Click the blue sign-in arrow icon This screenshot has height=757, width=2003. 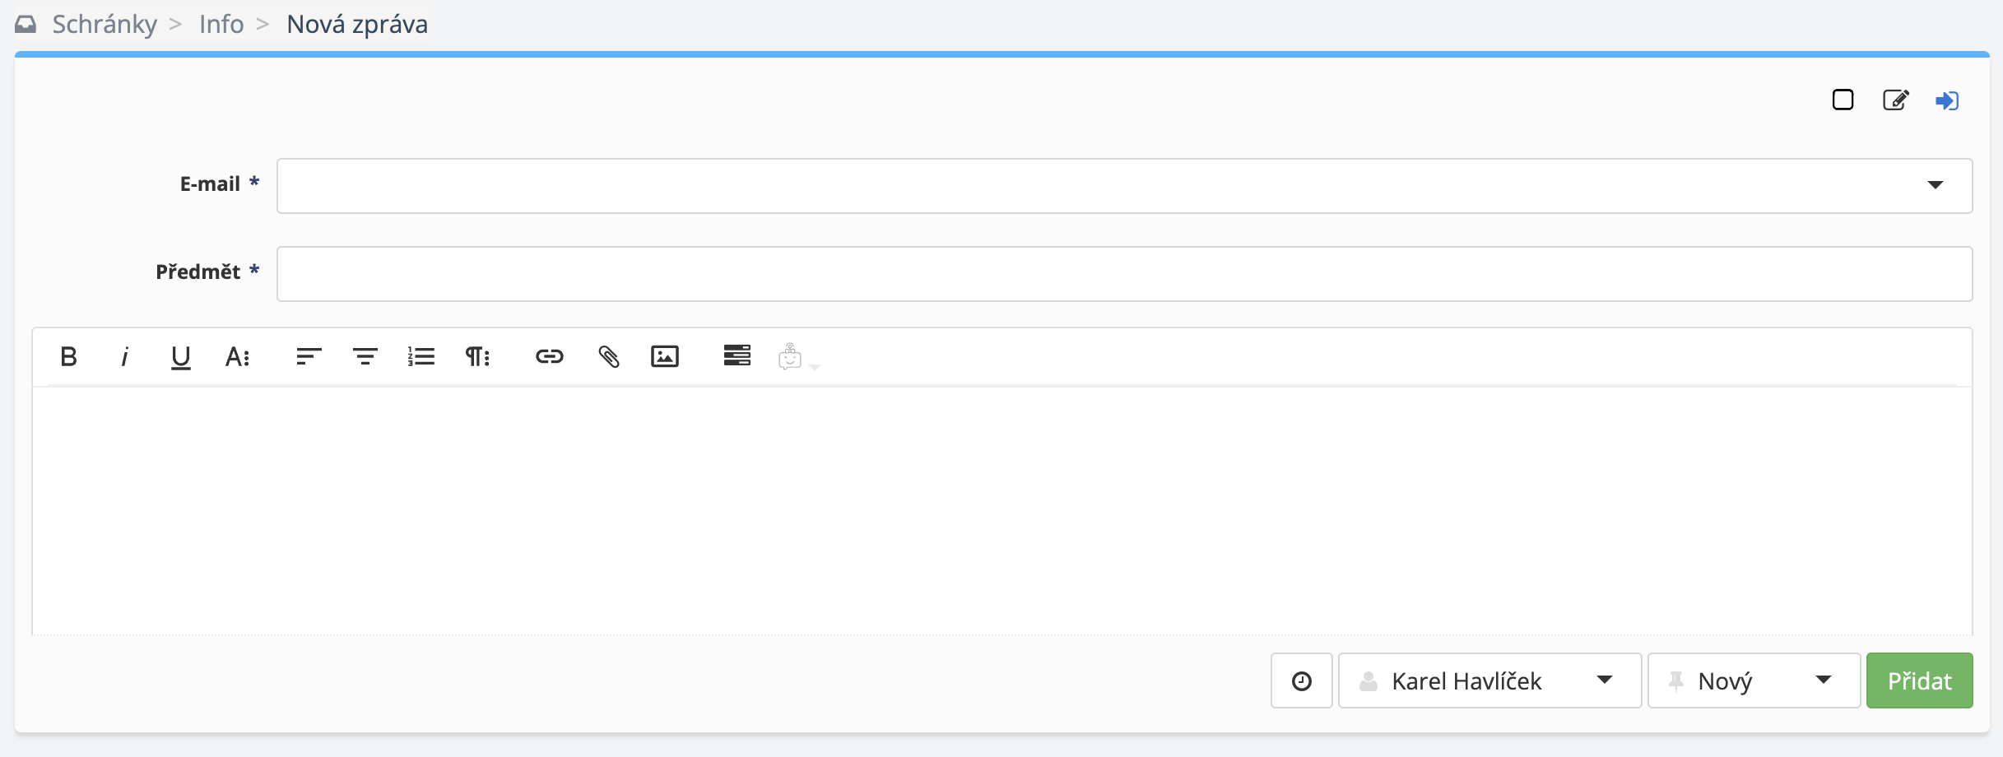pyautogui.click(x=1947, y=100)
